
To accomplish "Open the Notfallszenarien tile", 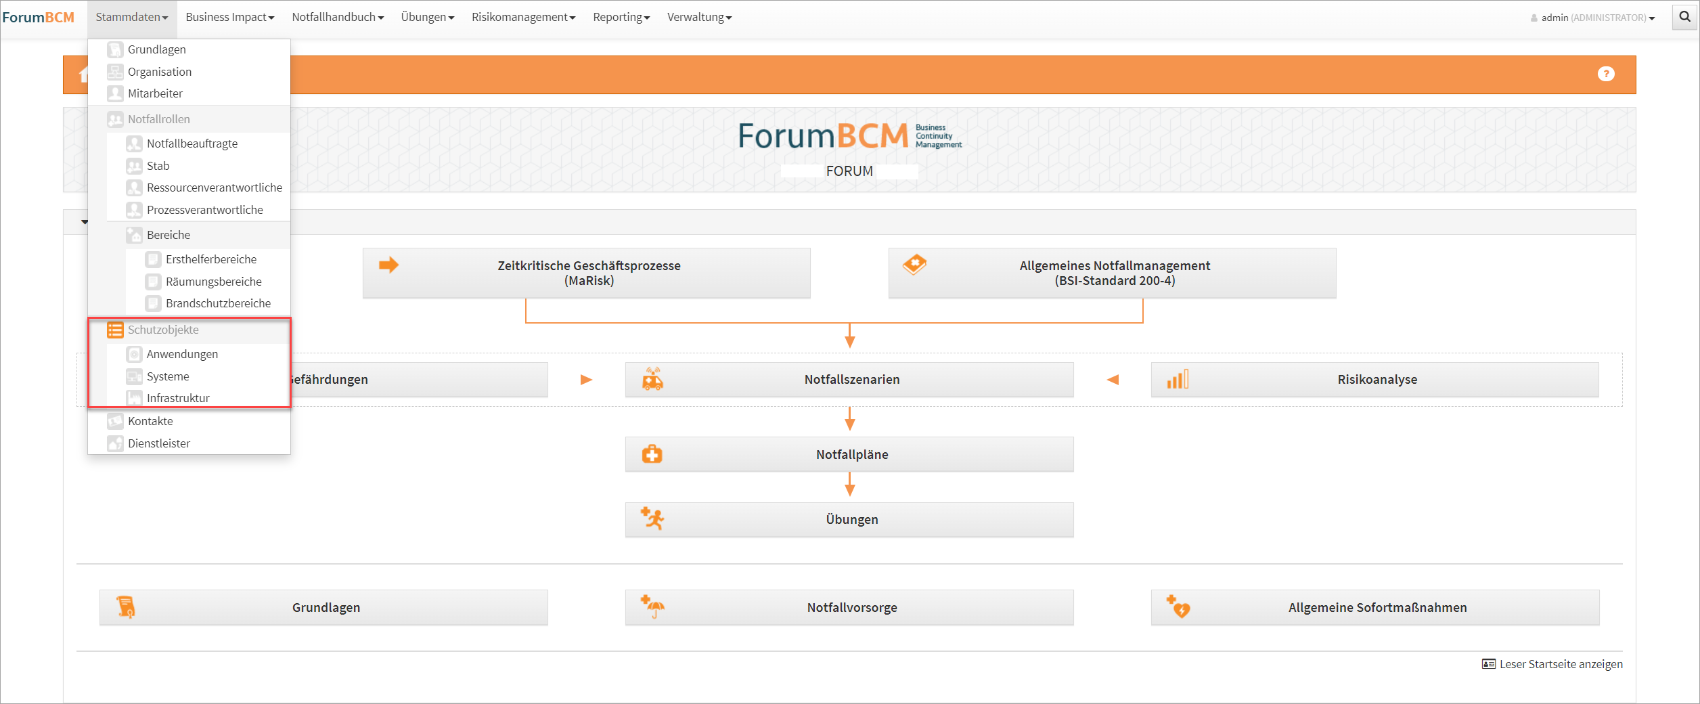I will point(849,379).
